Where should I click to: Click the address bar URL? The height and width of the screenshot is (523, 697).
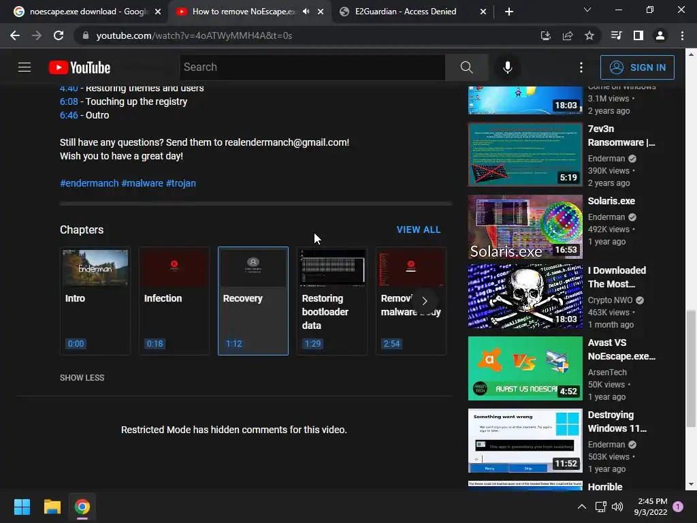coord(194,35)
